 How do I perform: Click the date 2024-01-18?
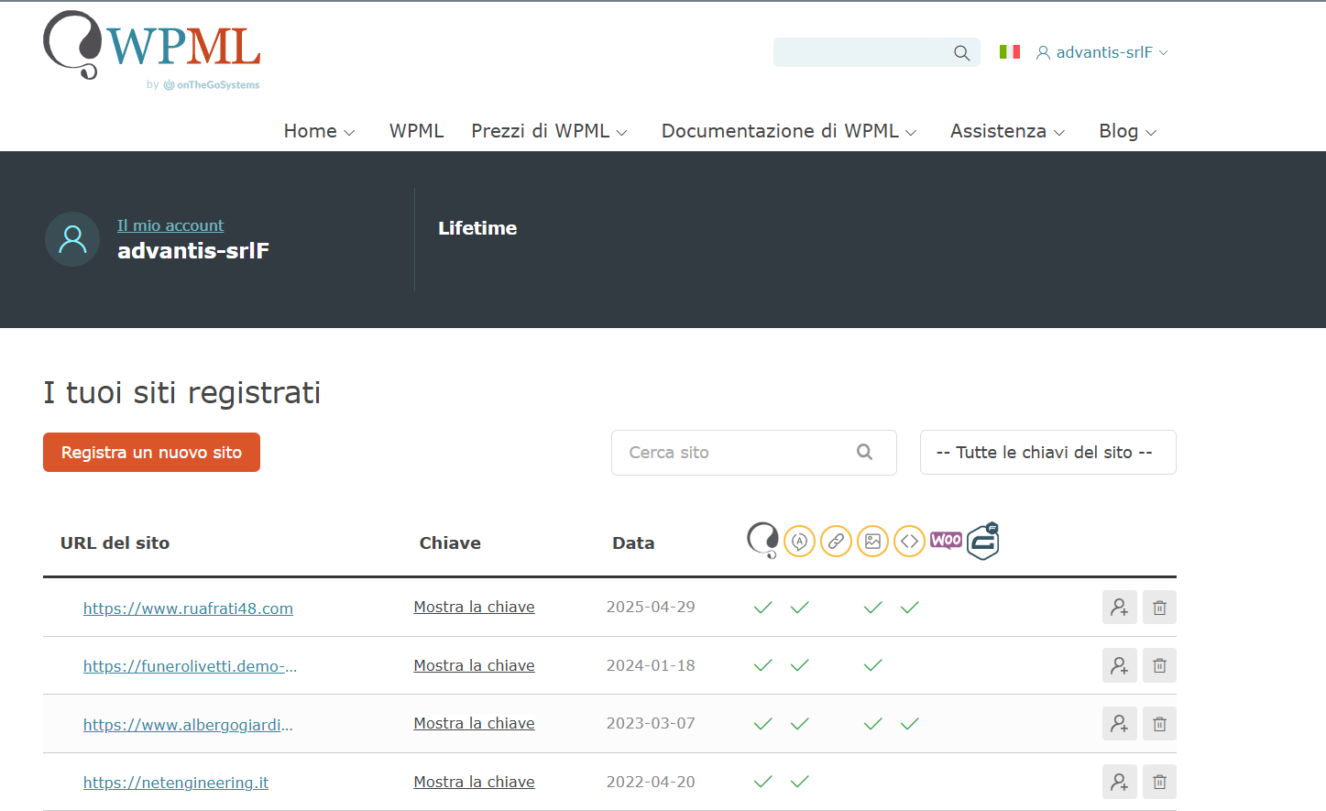tap(651, 665)
